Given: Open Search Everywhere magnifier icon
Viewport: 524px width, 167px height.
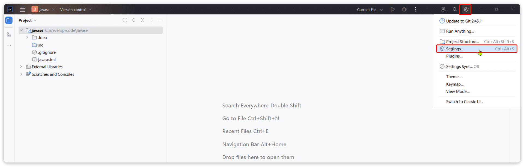Looking at the screenshot, I should point(455,10).
